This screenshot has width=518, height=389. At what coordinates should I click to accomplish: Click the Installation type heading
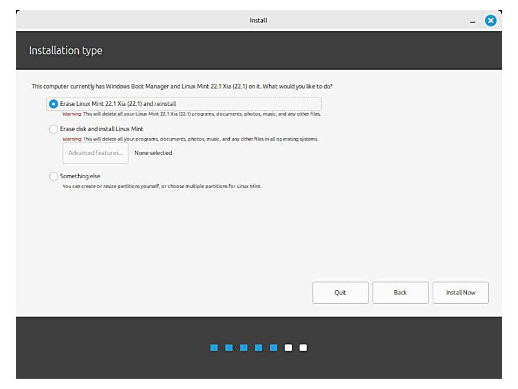coord(66,51)
